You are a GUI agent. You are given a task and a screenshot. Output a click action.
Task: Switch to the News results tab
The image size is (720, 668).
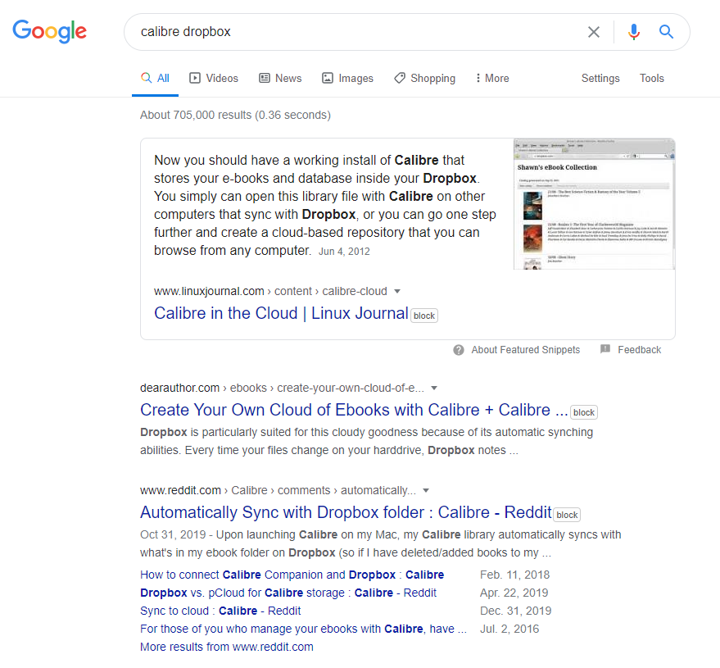[x=280, y=79]
